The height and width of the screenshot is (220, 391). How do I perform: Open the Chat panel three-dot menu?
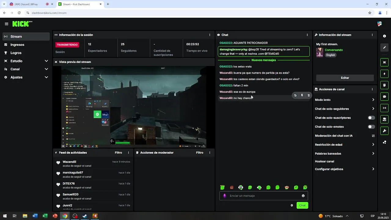307,35
